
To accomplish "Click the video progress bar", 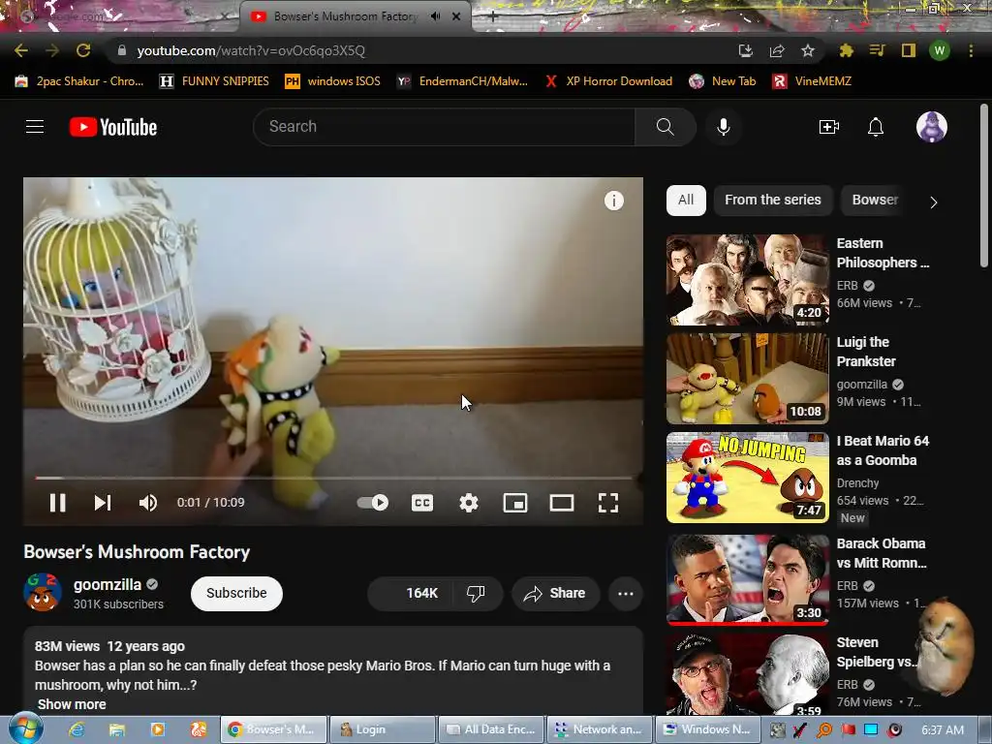I will pos(333,478).
